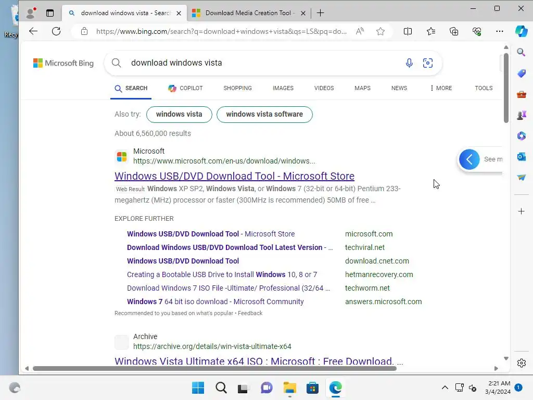The image size is (533, 400).
Task: Open Windows Start menu
Action: coord(198,387)
